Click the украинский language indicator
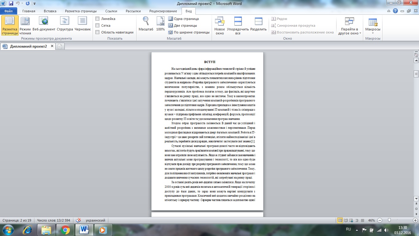This screenshot has height=236, width=419. click(95, 220)
